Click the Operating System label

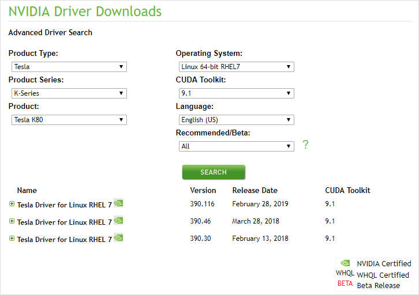coord(209,54)
